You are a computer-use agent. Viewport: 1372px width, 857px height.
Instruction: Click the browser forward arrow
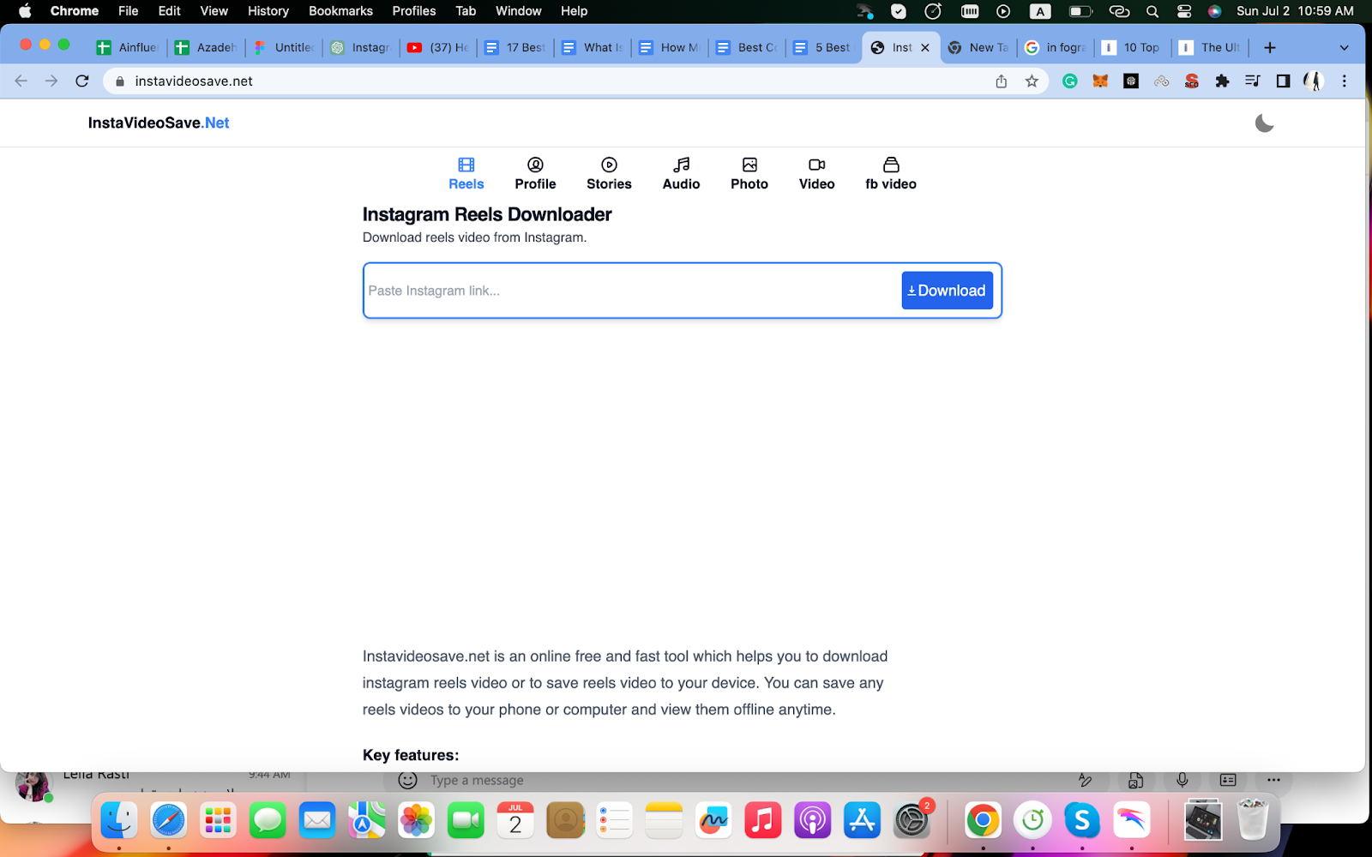(x=51, y=81)
